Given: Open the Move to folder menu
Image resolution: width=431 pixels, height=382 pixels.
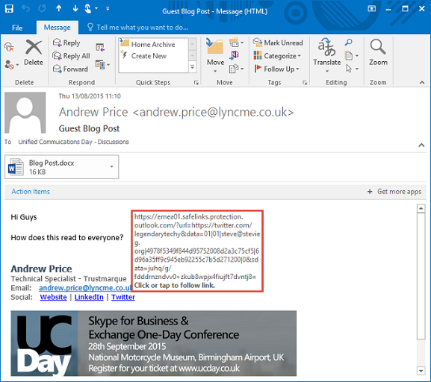Looking at the screenshot, I should point(215,56).
